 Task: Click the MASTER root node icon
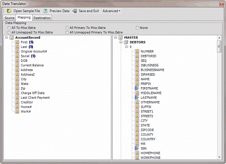coord(120,38)
